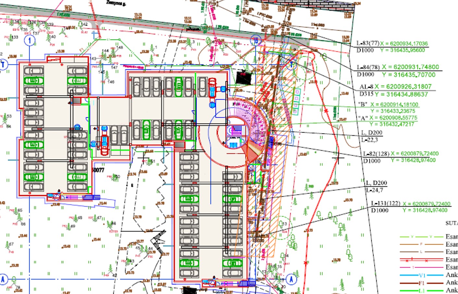This screenshot has width=458, height=294.
Task: Select the bottom-right axis bubble labeled A
Action: [291, 279]
